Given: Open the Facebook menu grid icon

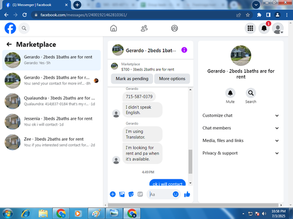Looking at the screenshot, I should pyautogui.click(x=250, y=29).
